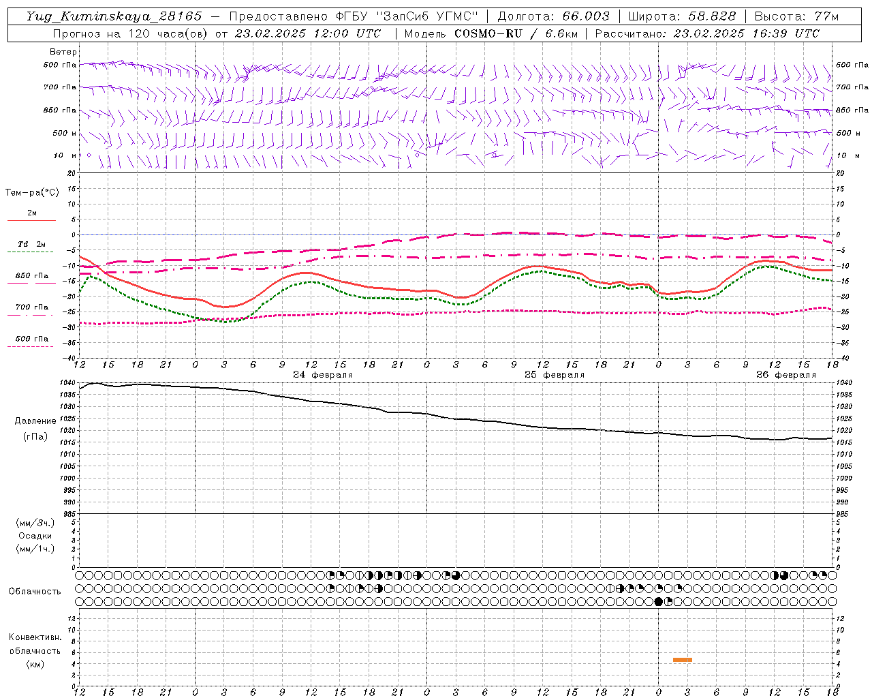Screen dimensions: 872x698
Task: Click the Конвективн. panel label
Action: click(x=35, y=637)
